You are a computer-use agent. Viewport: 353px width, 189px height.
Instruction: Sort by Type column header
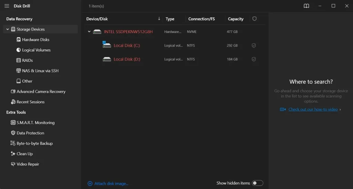(x=170, y=19)
